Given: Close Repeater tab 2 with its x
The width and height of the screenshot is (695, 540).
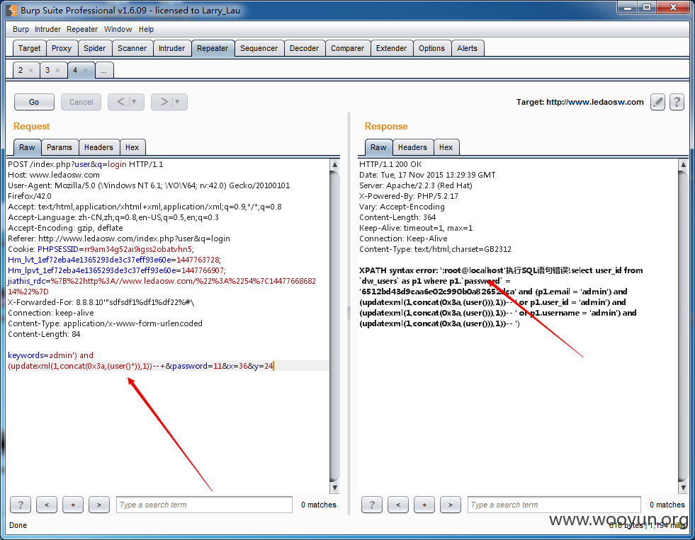Looking at the screenshot, I should click(30, 70).
